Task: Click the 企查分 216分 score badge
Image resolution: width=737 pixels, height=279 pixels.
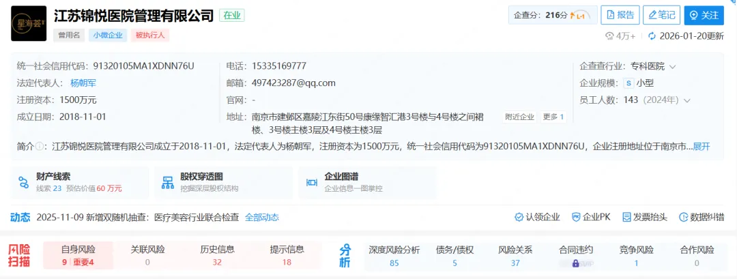Action: (x=553, y=15)
